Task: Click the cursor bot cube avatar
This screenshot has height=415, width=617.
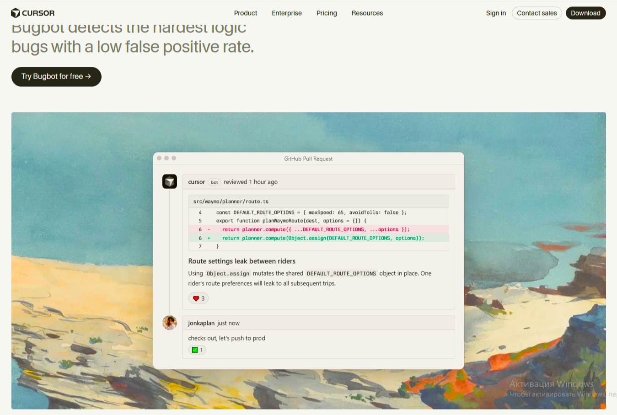Action: (170, 181)
